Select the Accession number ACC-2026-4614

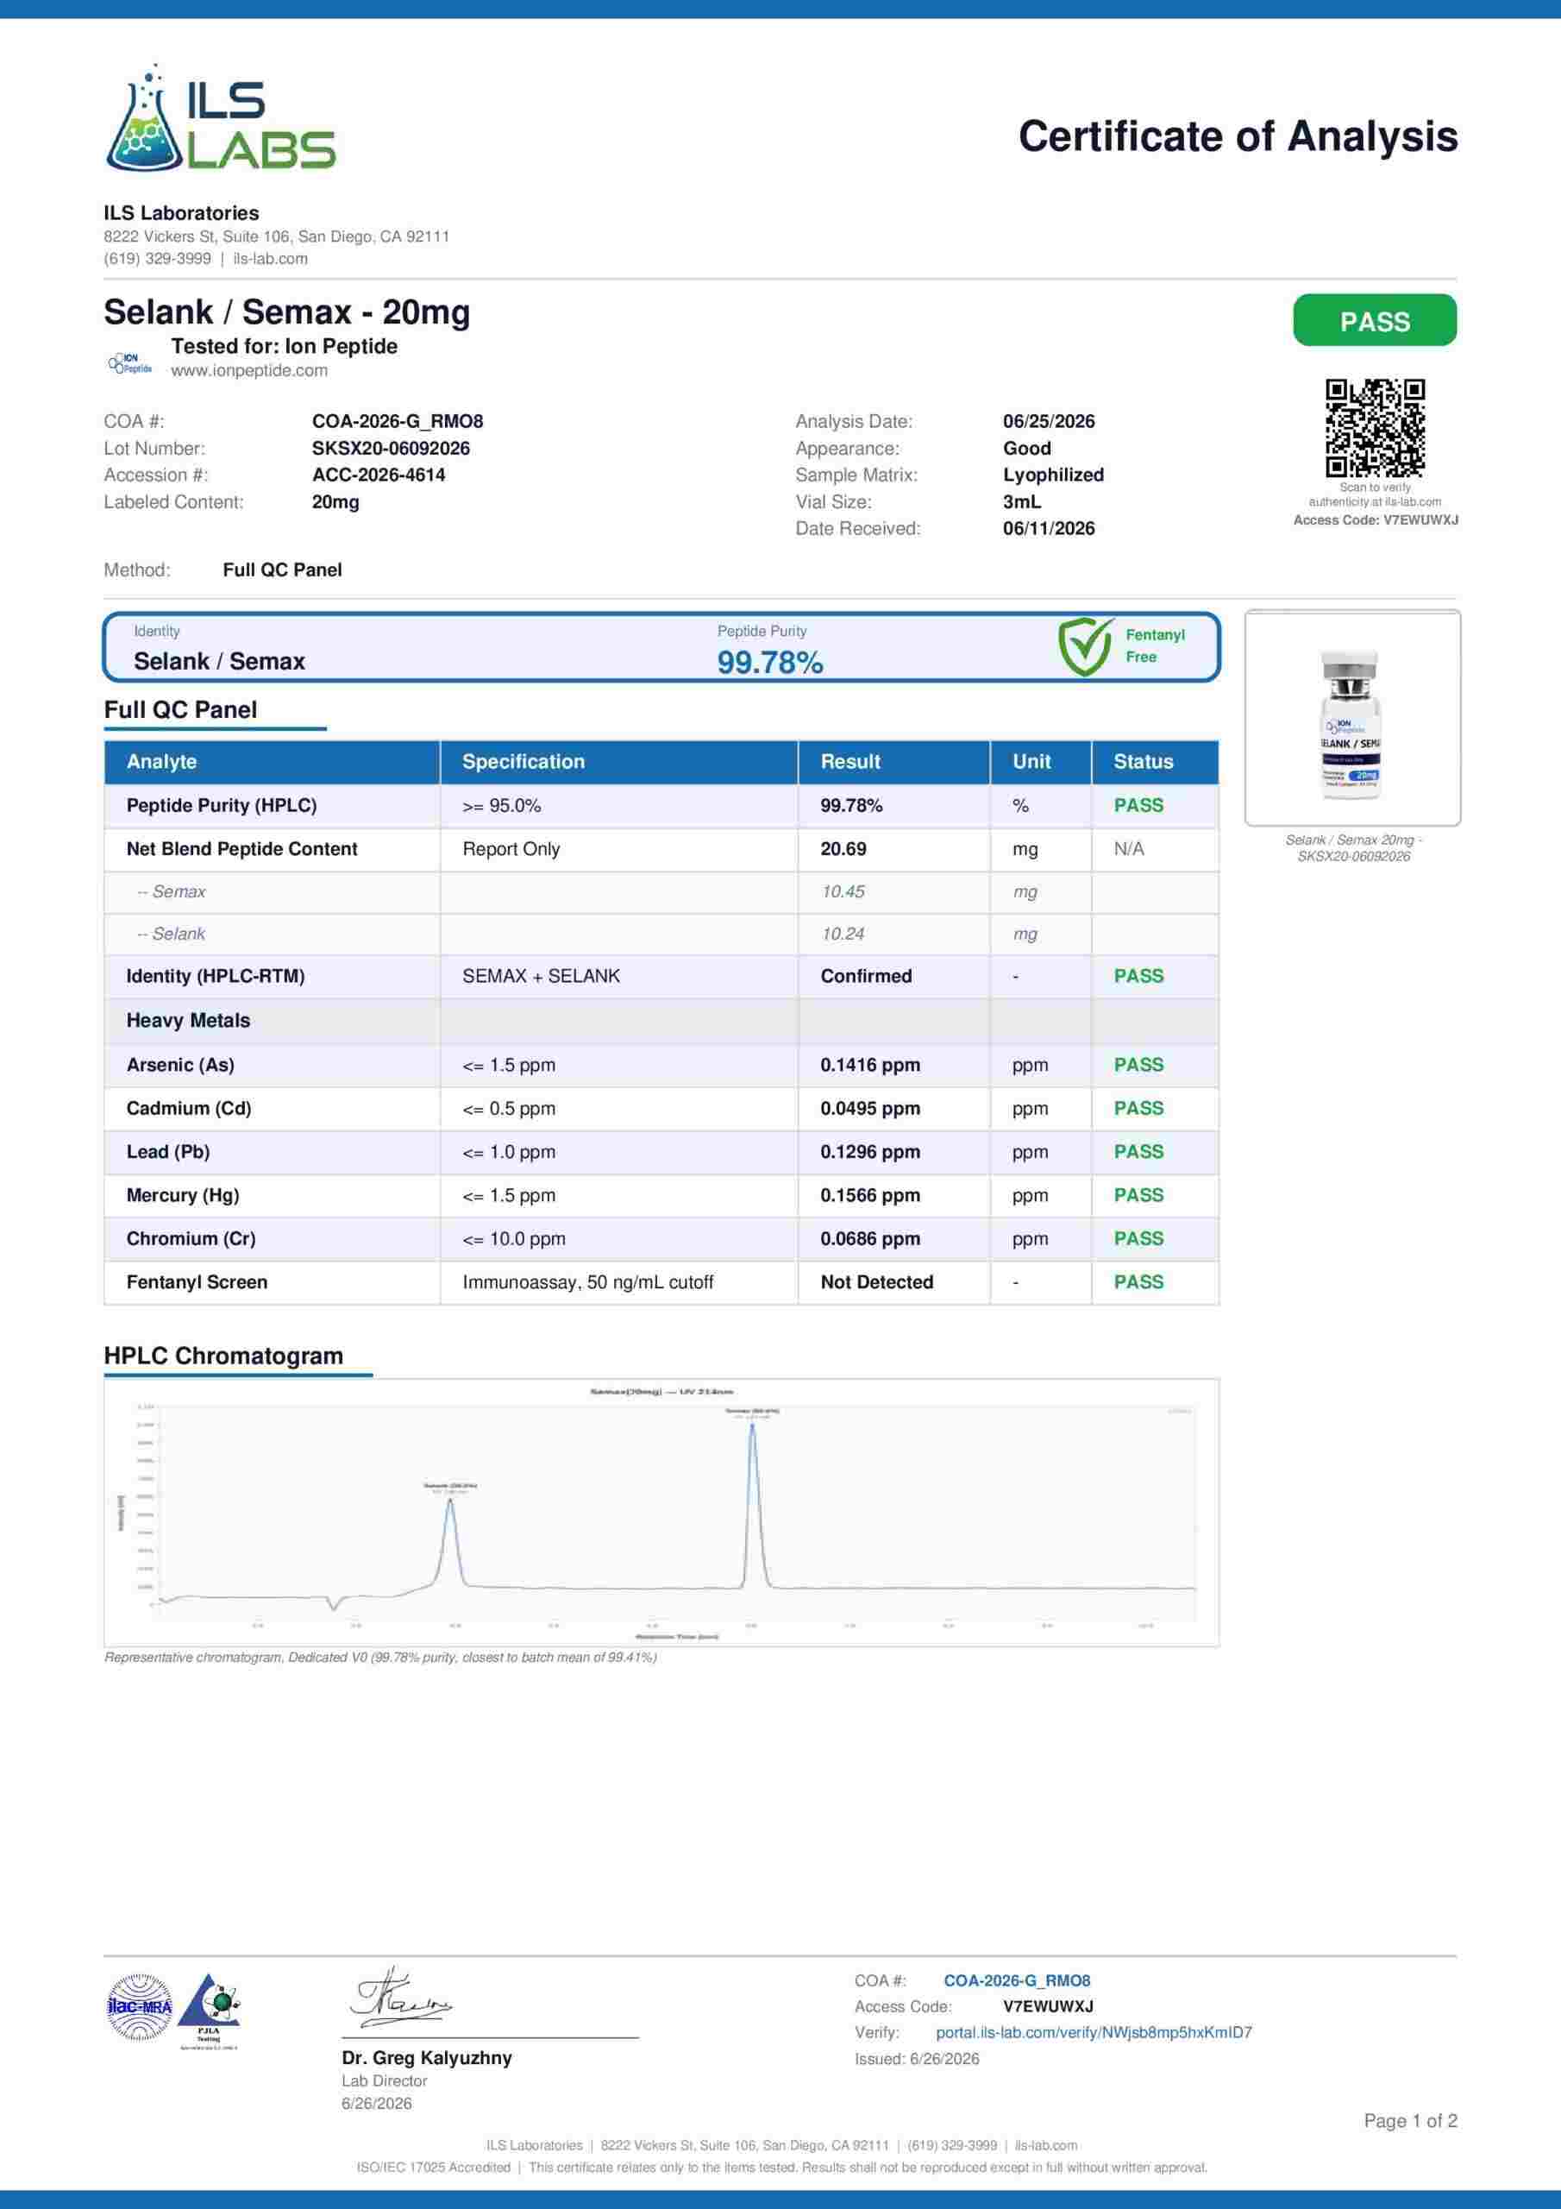click(x=378, y=475)
